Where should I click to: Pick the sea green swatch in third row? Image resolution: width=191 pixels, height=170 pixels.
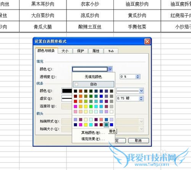[91, 101]
